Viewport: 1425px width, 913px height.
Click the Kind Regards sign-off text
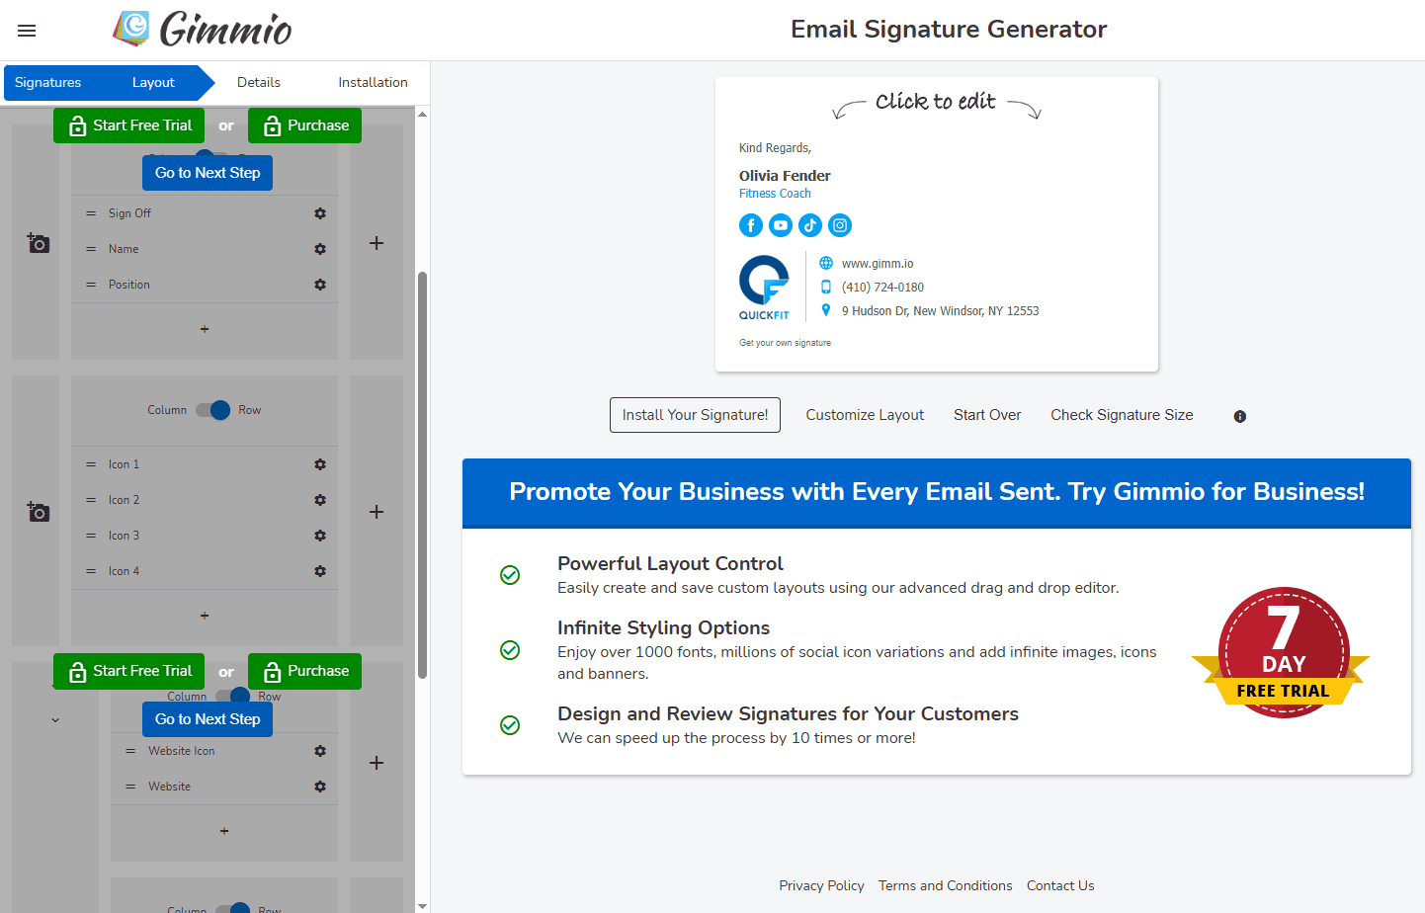[x=775, y=148]
